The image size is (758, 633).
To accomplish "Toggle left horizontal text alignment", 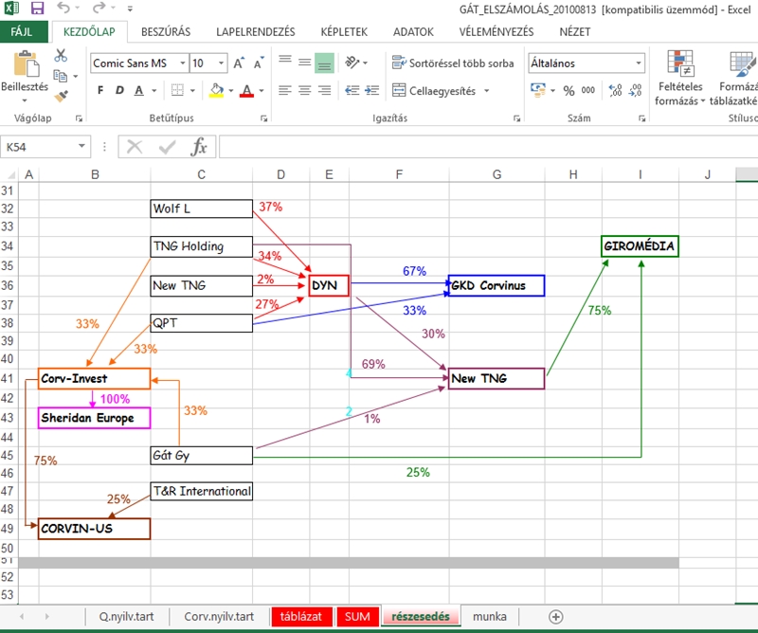I will coord(285,90).
